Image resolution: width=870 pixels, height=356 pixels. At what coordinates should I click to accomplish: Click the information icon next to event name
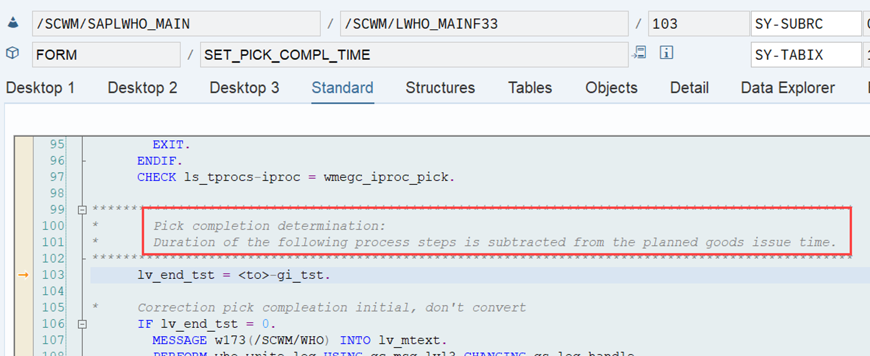(x=667, y=53)
